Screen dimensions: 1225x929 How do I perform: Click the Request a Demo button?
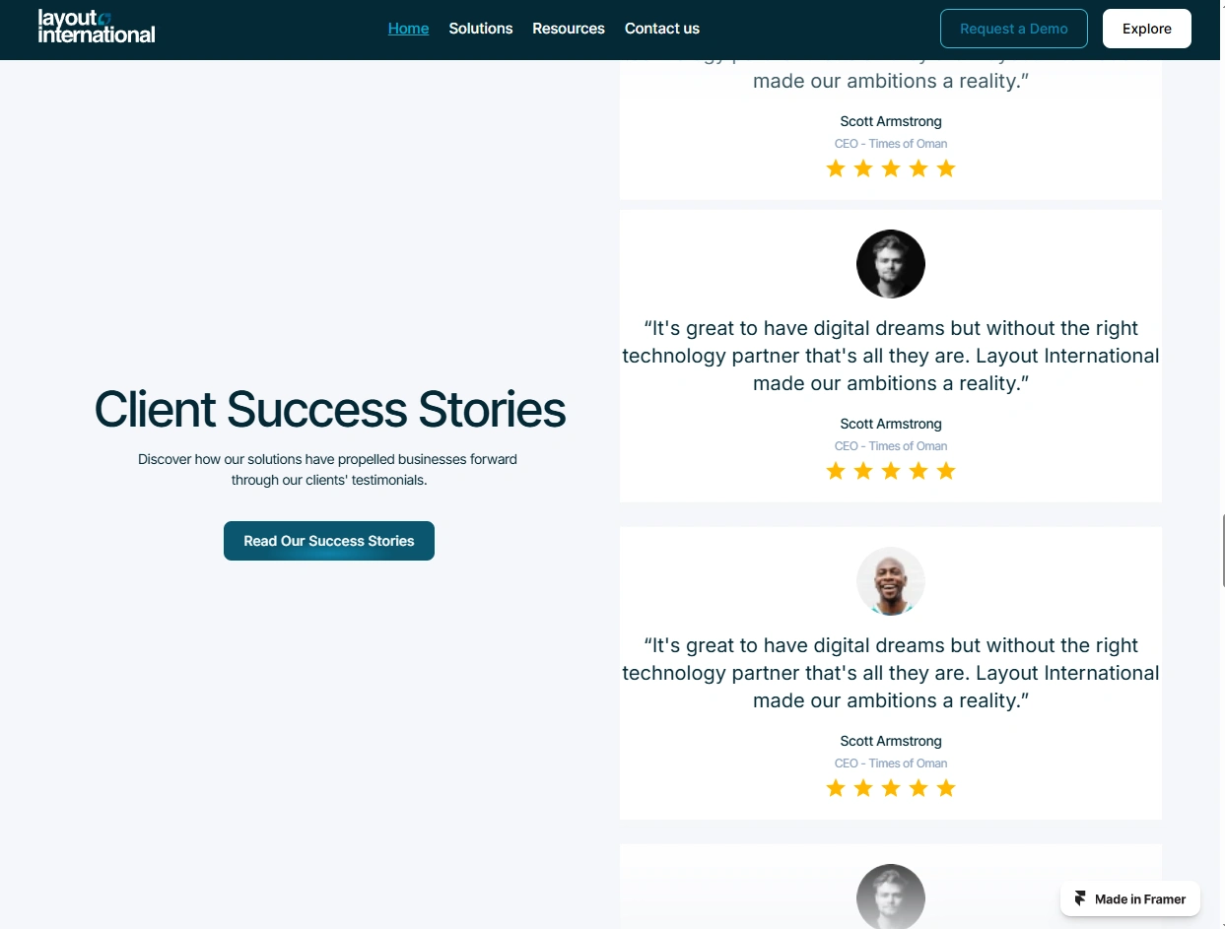coord(1013,29)
